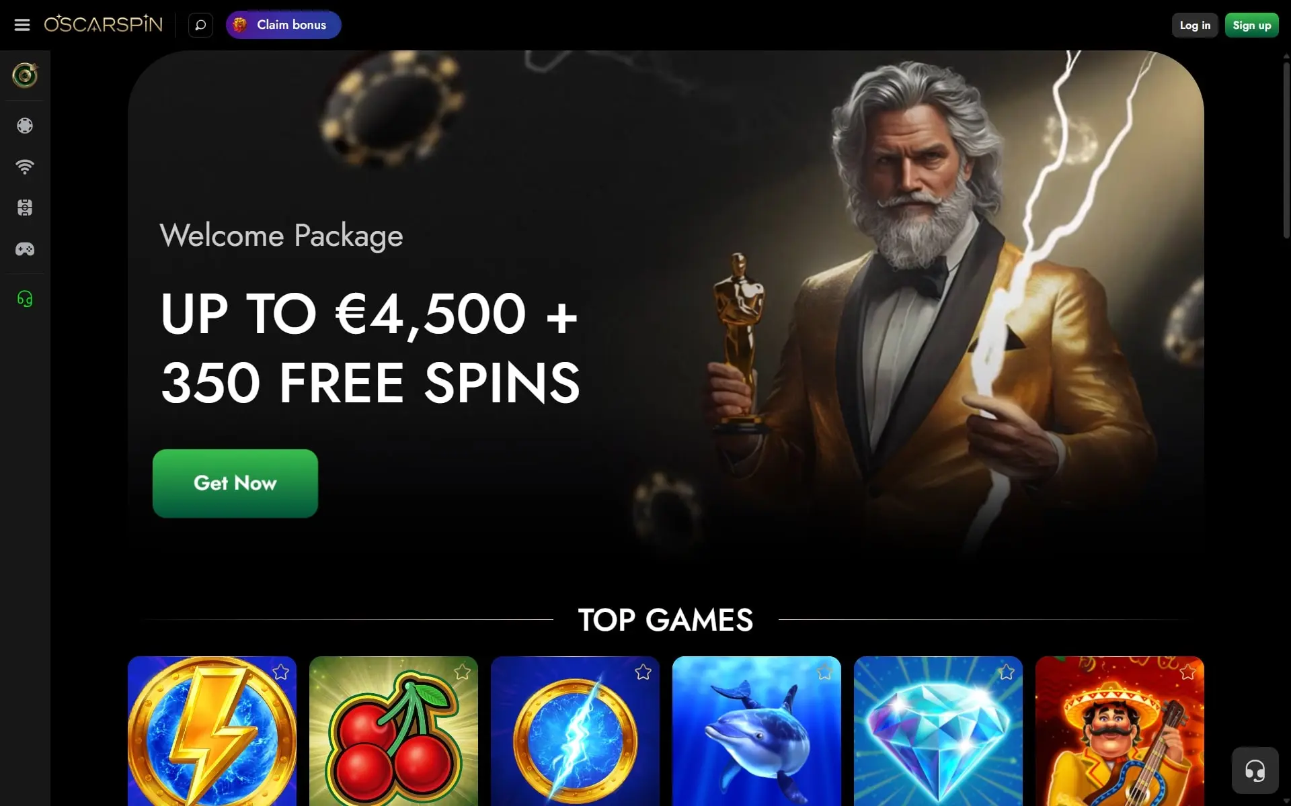1291x806 pixels.
Task: Click the gold target icon in sidebar
Action: pos(25,75)
